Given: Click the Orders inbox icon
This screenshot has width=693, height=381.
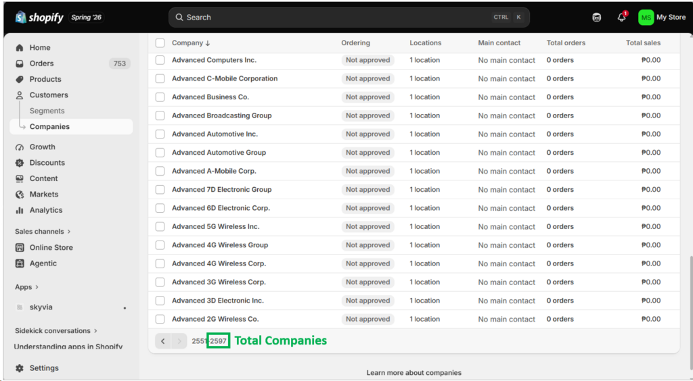Looking at the screenshot, I should click(20, 63).
